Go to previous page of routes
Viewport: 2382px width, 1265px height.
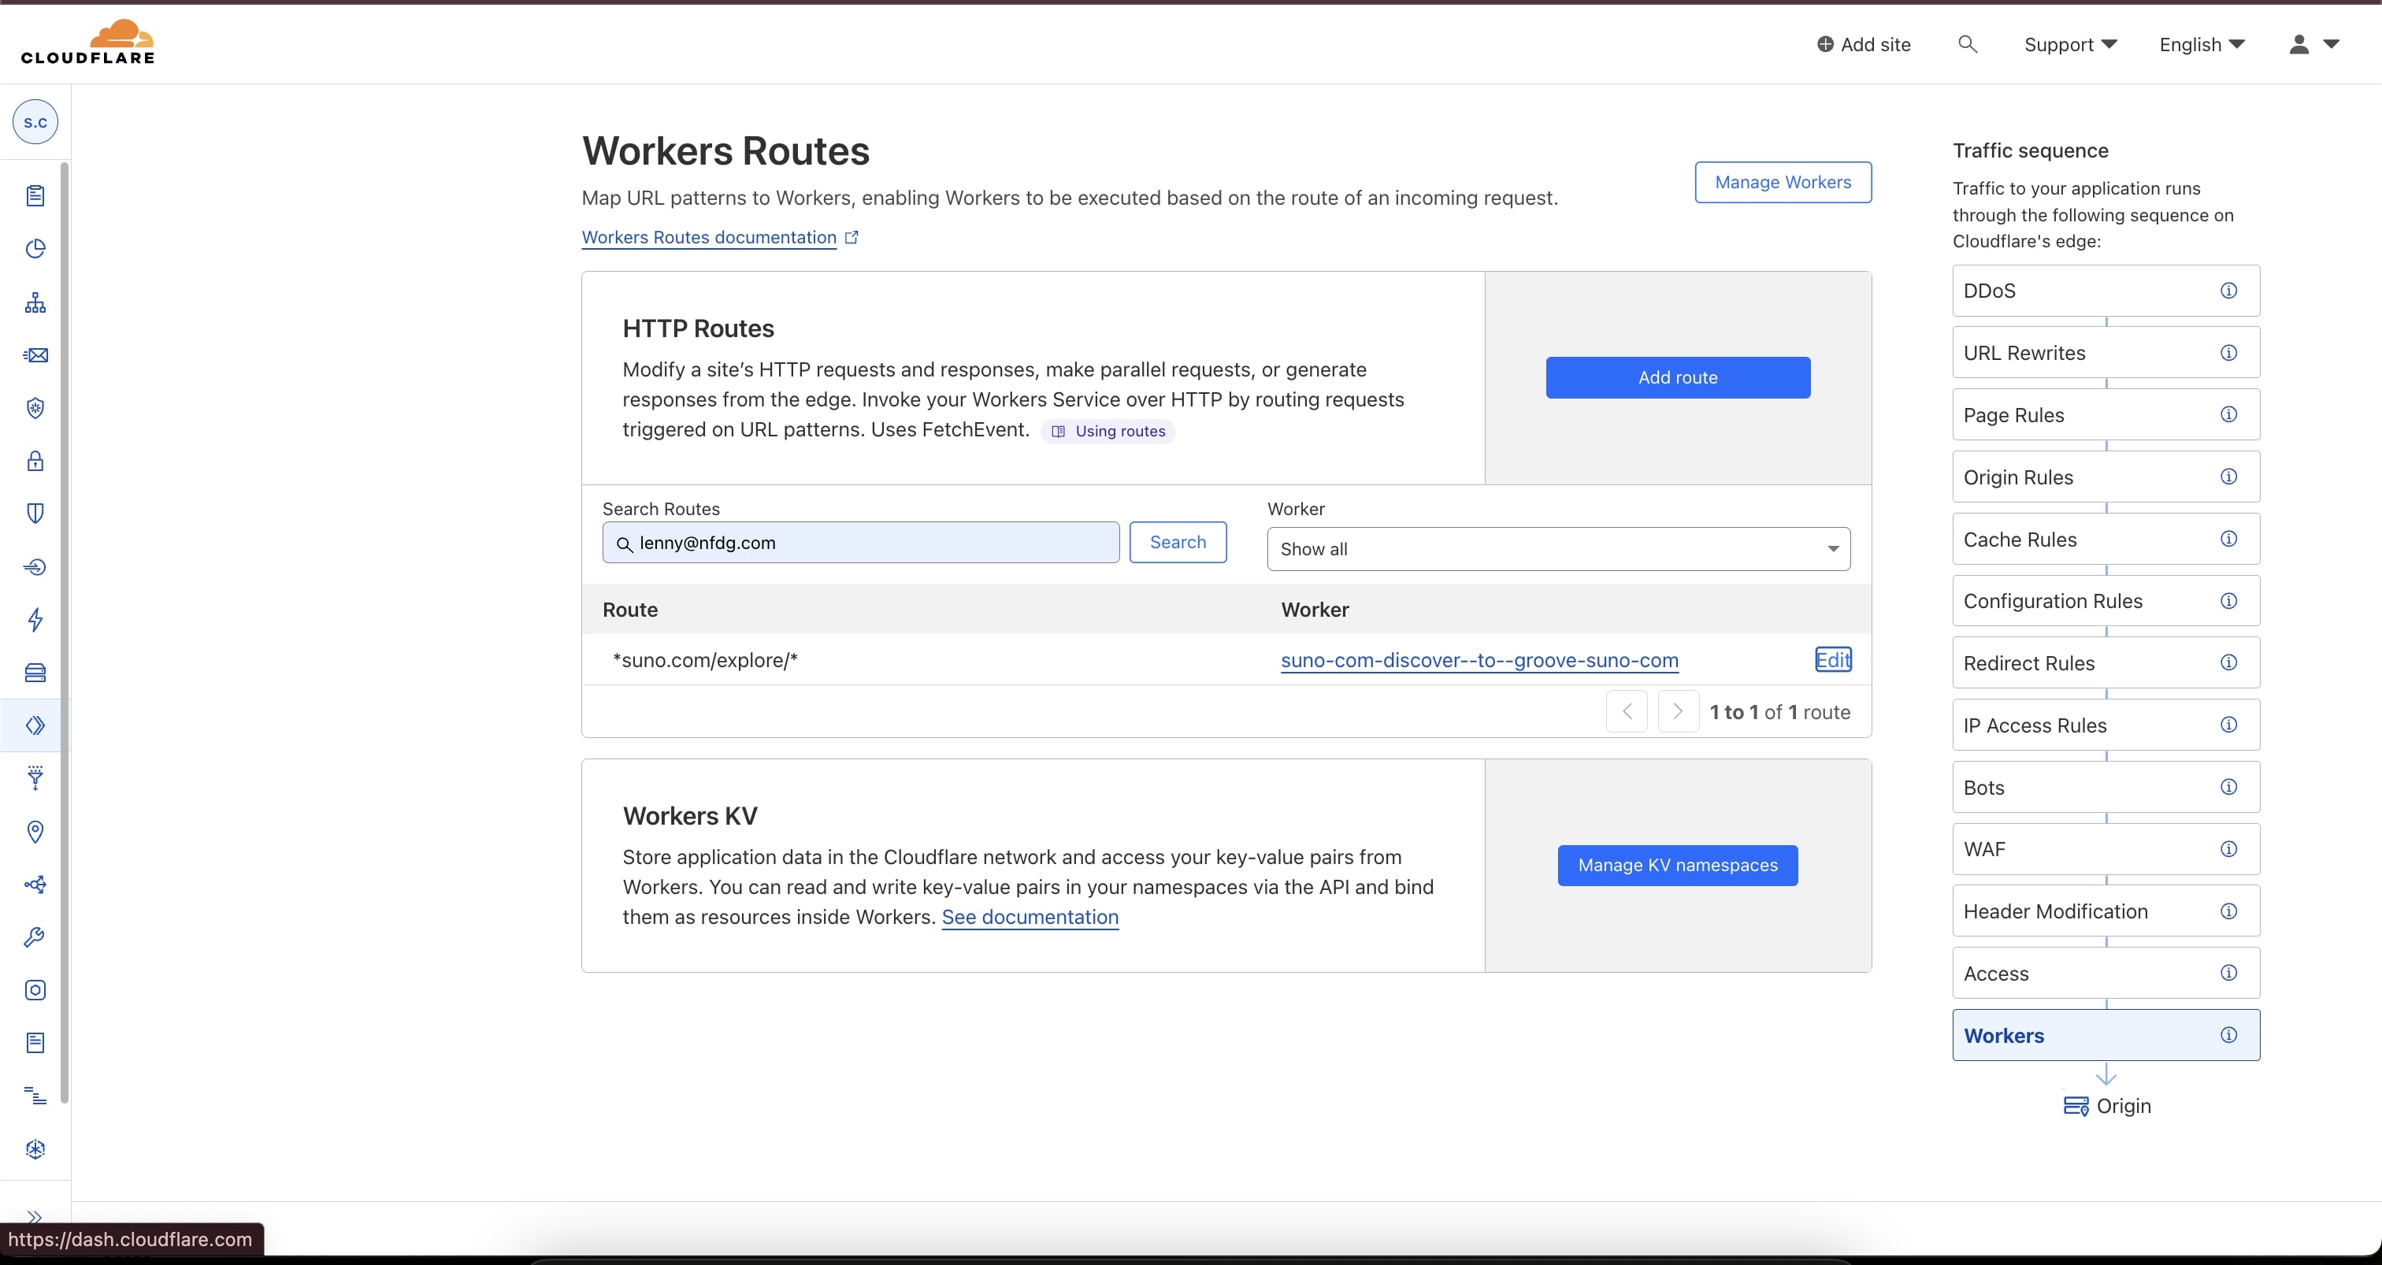point(1627,712)
